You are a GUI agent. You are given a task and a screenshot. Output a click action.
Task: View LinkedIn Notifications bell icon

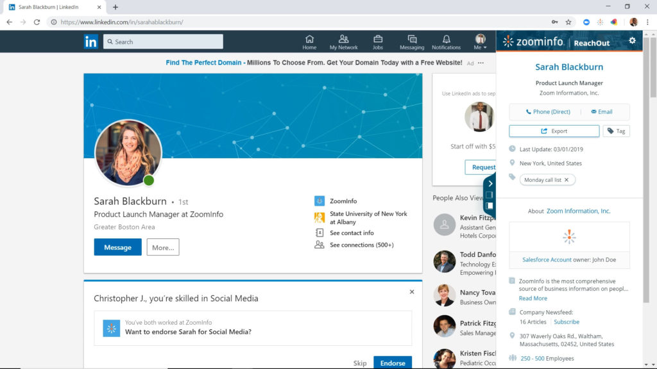coord(446,40)
